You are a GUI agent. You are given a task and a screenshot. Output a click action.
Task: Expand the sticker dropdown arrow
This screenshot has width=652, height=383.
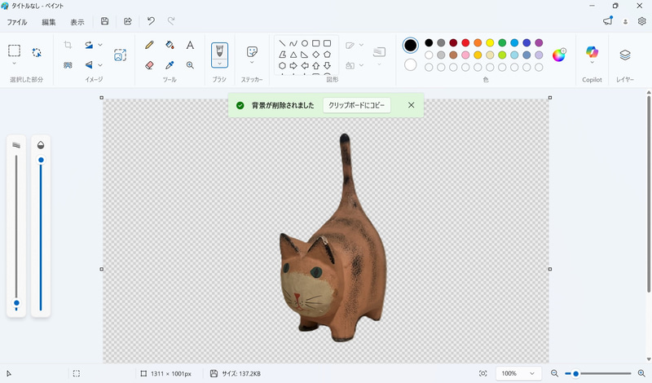pyautogui.click(x=252, y=63)
